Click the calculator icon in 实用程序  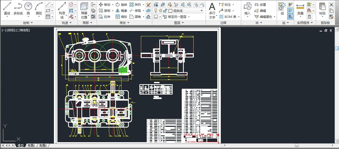(310, 17)
